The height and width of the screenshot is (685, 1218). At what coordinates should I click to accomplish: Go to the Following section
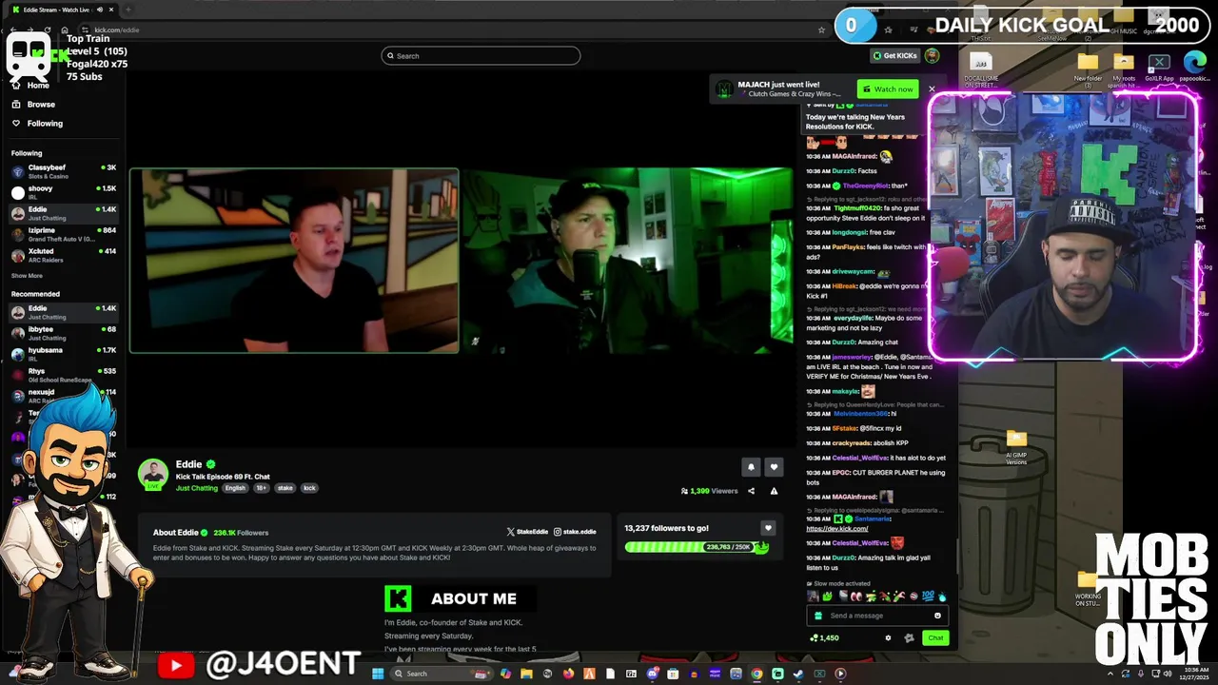(x=44, y=124)
